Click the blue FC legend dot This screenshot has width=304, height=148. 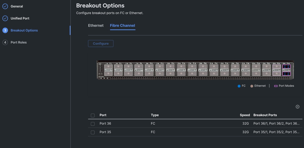[239, 86]
